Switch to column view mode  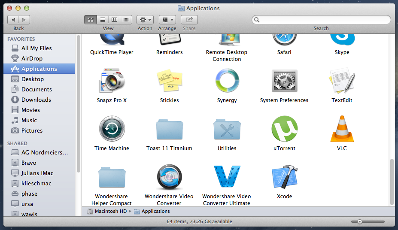(x=114, y=20)
